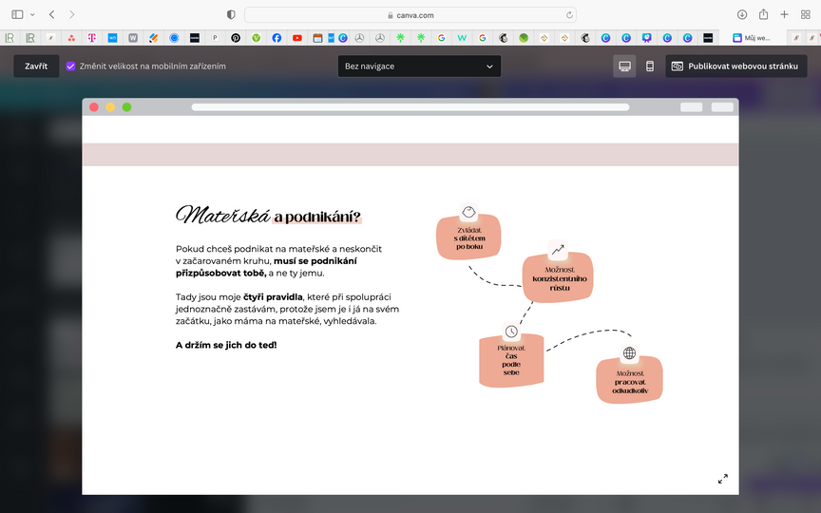Open the teal W bookmark icon

[x=461, y=38]
